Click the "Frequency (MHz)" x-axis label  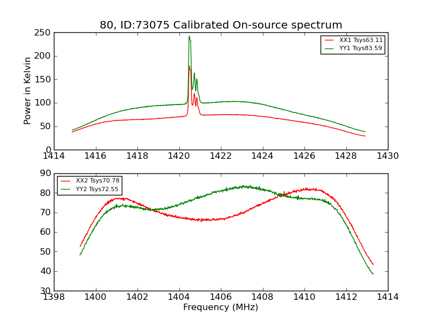pyautogui.click(x=221, y=307)
